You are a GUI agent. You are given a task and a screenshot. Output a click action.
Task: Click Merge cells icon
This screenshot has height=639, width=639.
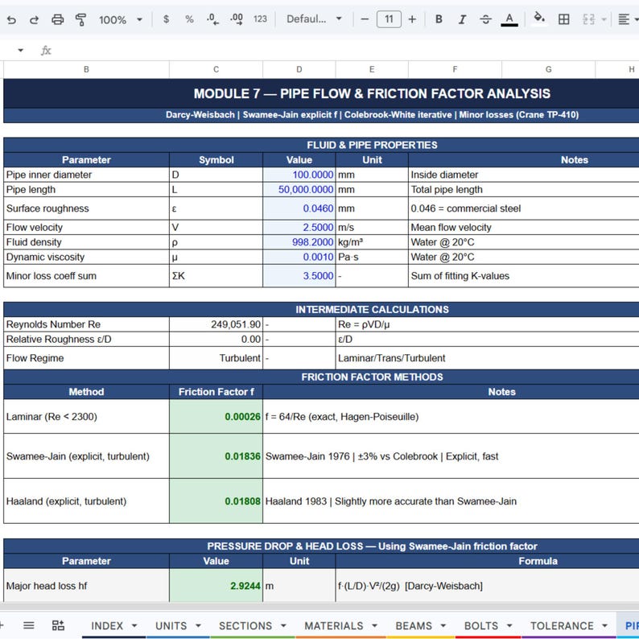588,19
